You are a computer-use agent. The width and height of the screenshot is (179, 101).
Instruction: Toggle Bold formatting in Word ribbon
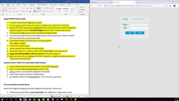pyautogui.click(x=9, y=11)
